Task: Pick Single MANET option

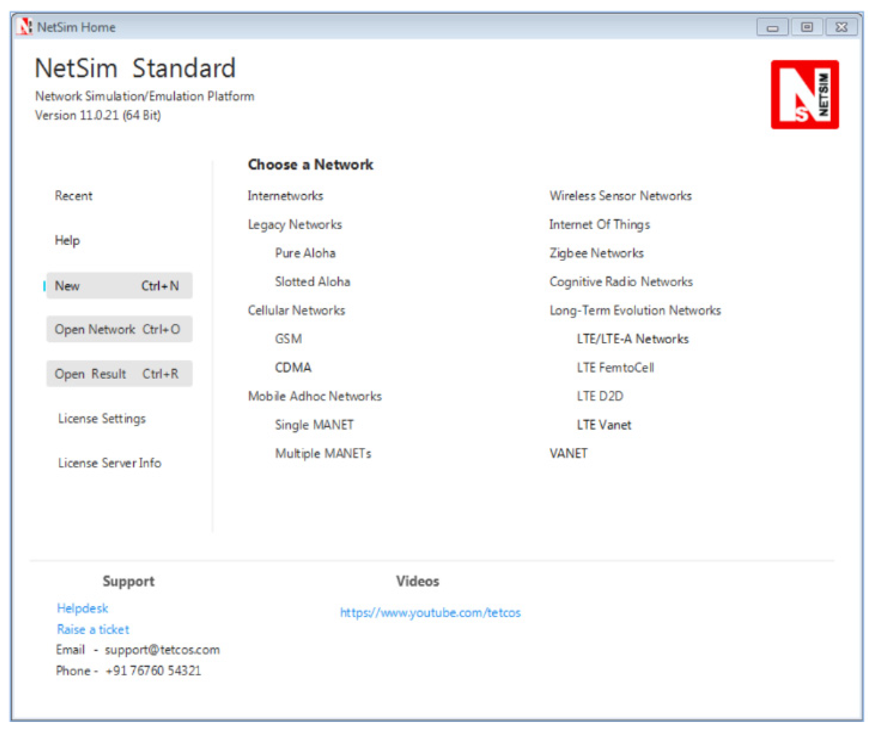Action: point(314,425)
